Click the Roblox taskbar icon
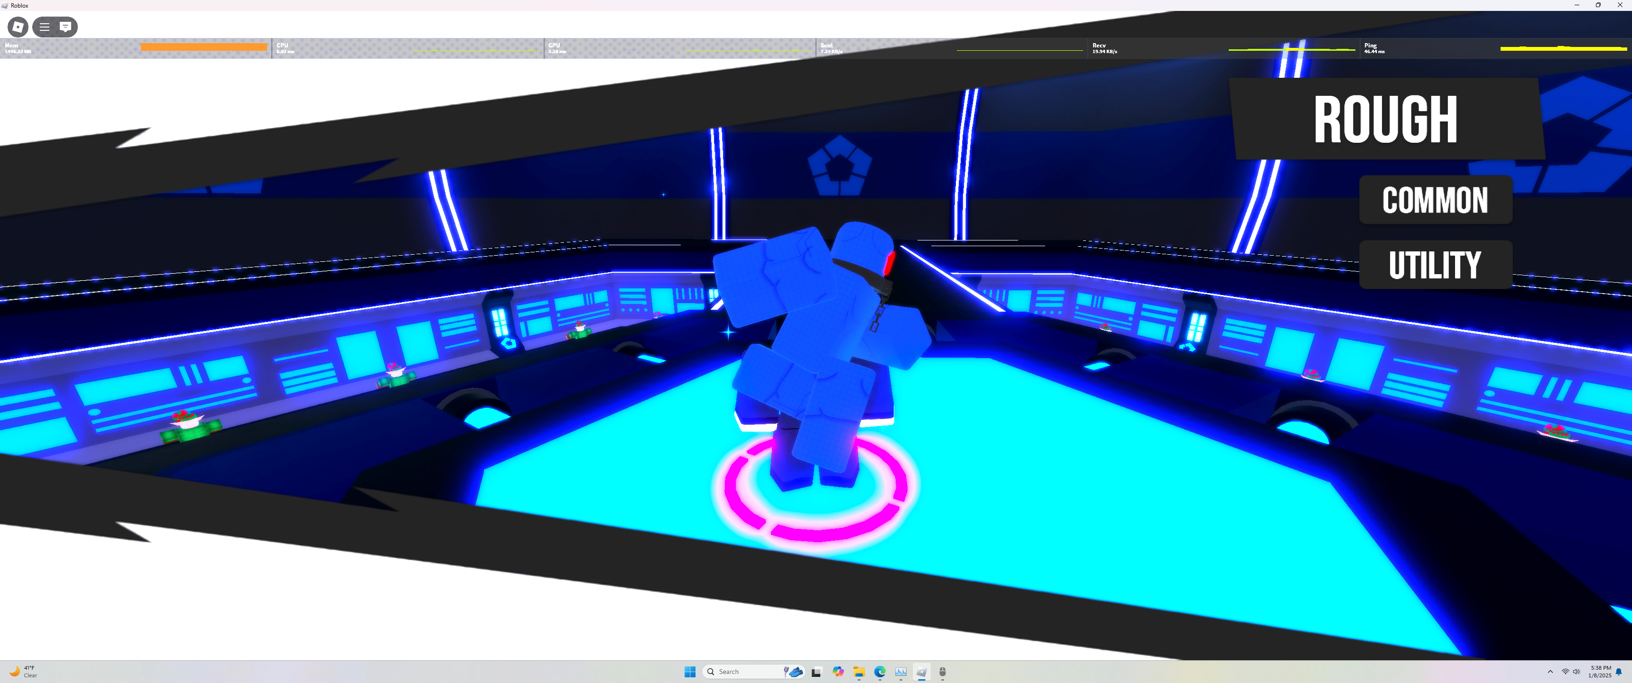 [x=921, y=672]
